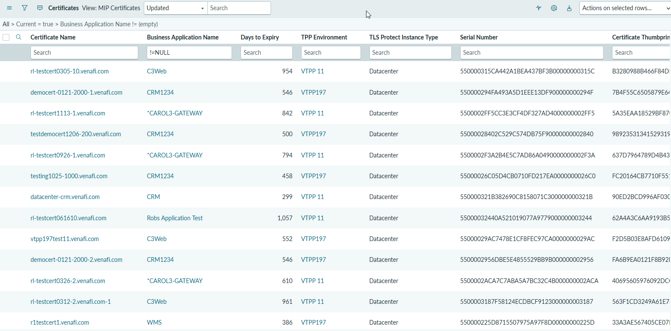
Task: Open list personalize gear icon
Action: [x=554, y=8]
